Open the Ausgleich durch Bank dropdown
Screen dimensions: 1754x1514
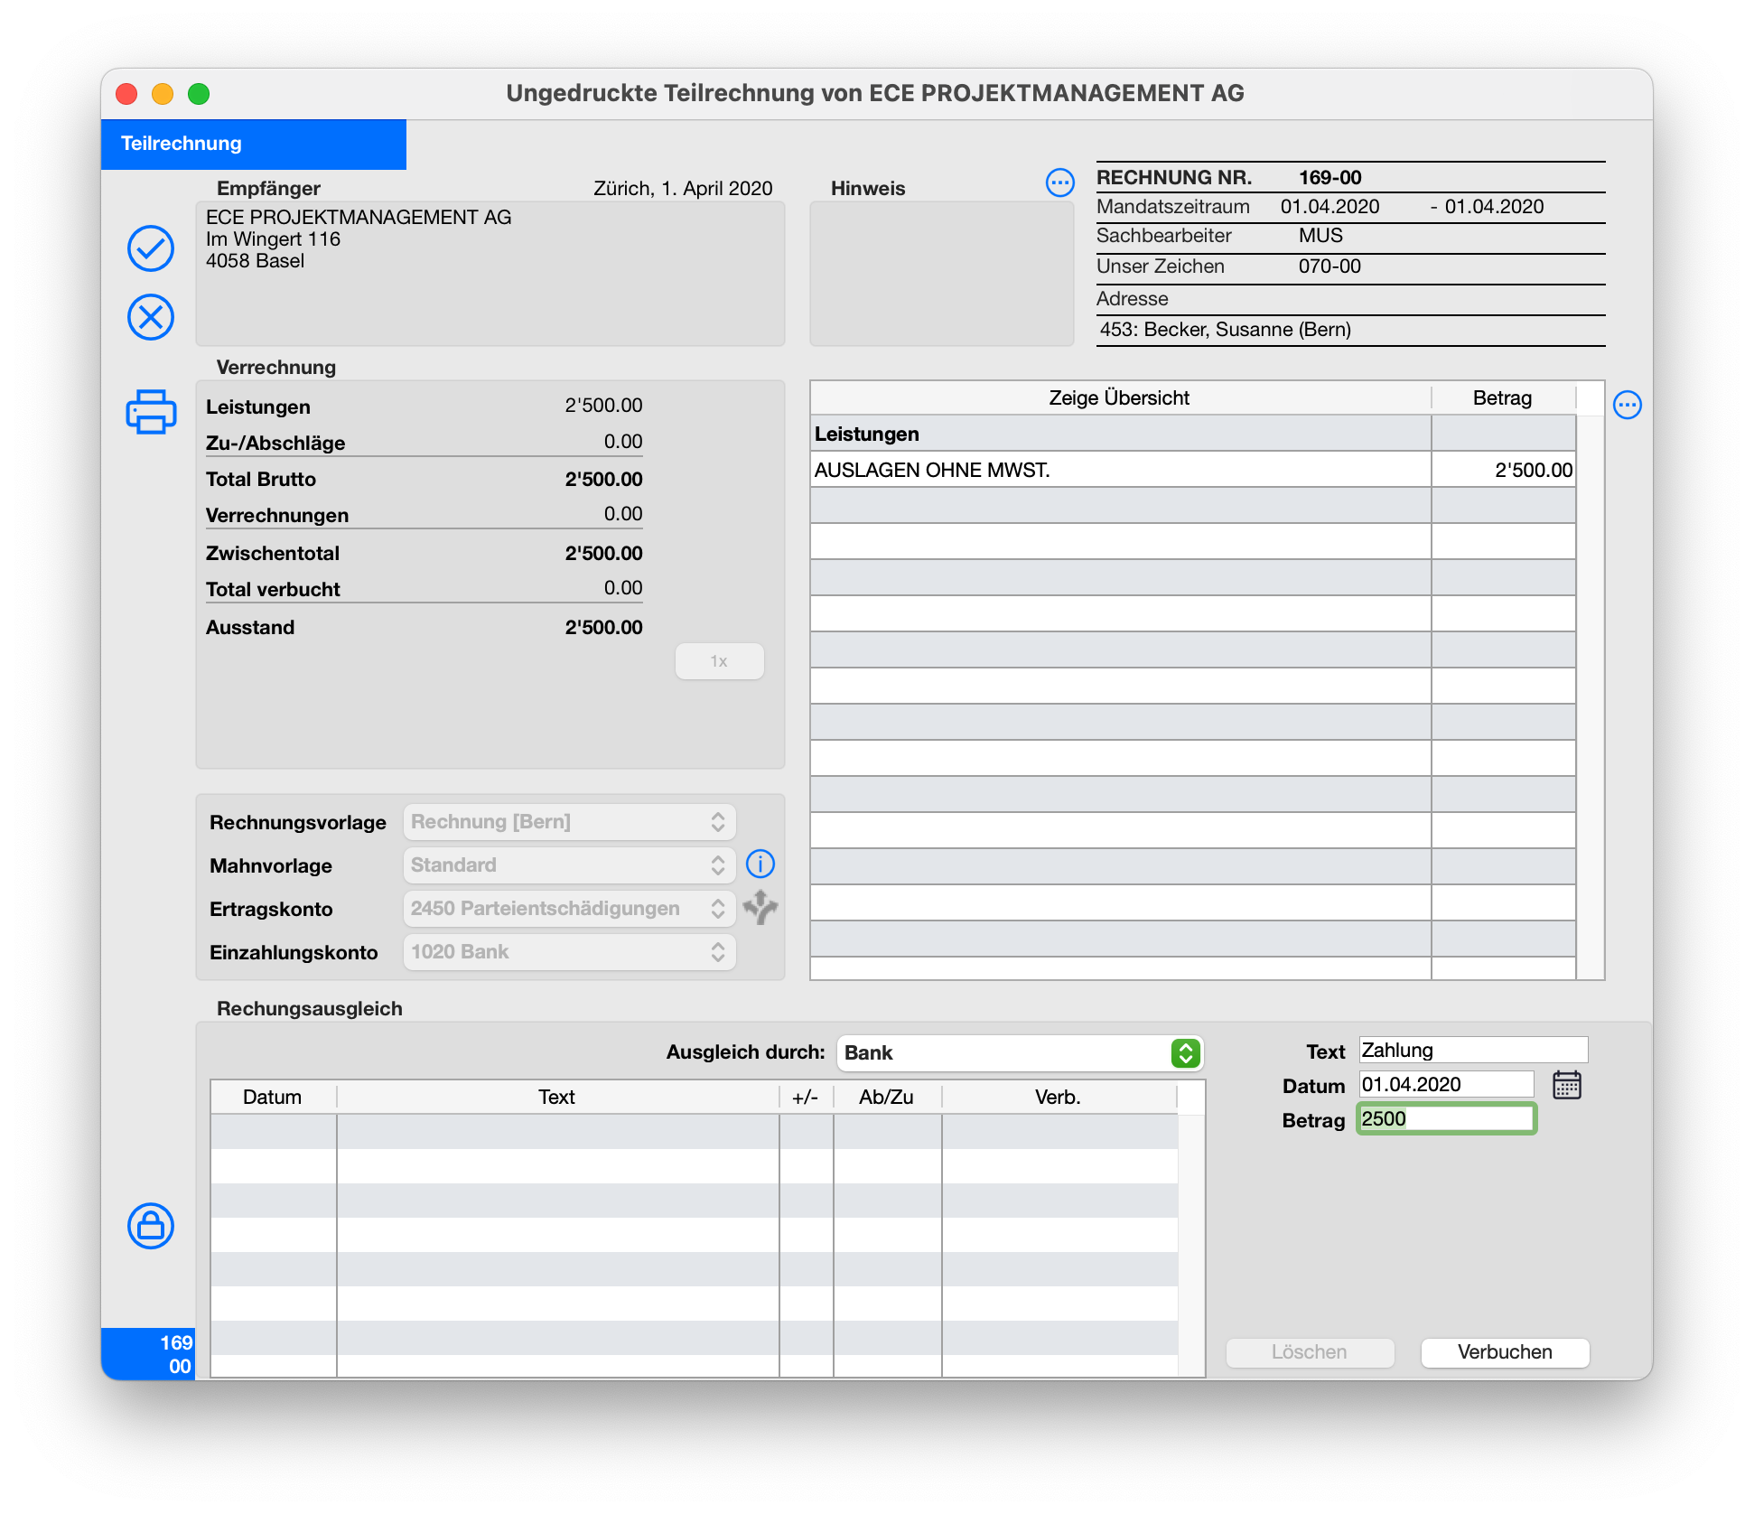click(x=1021, y=1053)
